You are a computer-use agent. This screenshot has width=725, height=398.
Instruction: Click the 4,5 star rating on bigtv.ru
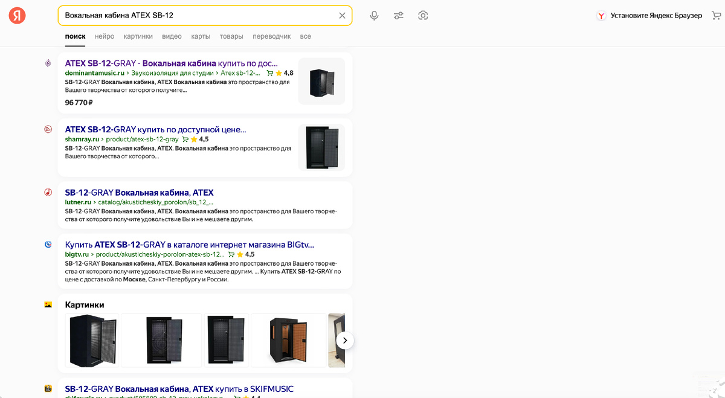(x=246, y=254)
